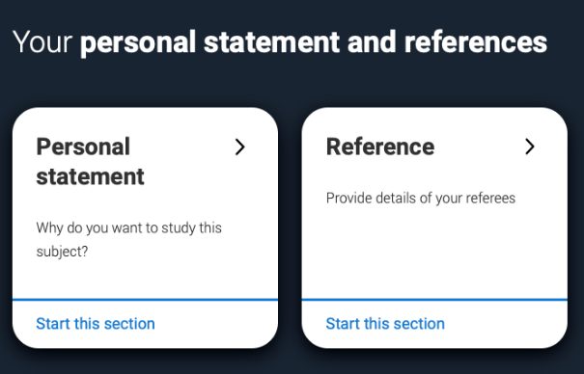
Task: Open the Reference card title
Action: (380, 147)
